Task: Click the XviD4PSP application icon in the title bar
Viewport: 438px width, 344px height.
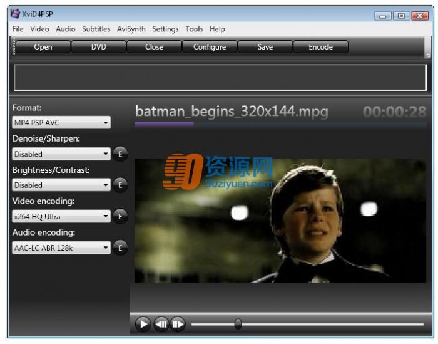Action: (x=15, y=14)
